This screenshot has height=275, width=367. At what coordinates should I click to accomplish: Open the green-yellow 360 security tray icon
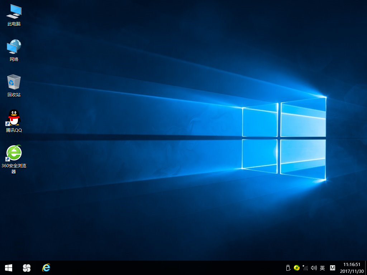click(296, 268)
